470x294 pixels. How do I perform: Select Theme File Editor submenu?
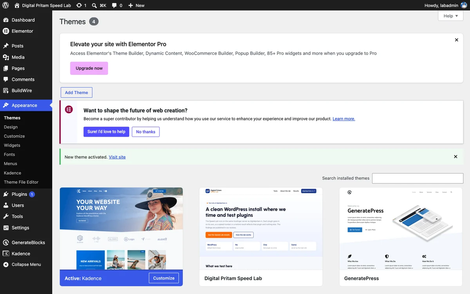pos(21,182)
